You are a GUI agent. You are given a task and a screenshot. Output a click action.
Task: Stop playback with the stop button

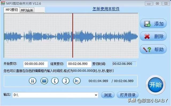click(44, 81)
